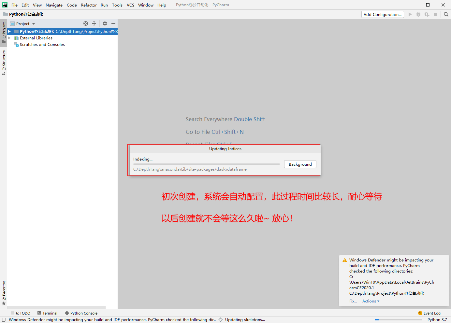Open the VCS menu
451x323 pixels.
point(130,5)
